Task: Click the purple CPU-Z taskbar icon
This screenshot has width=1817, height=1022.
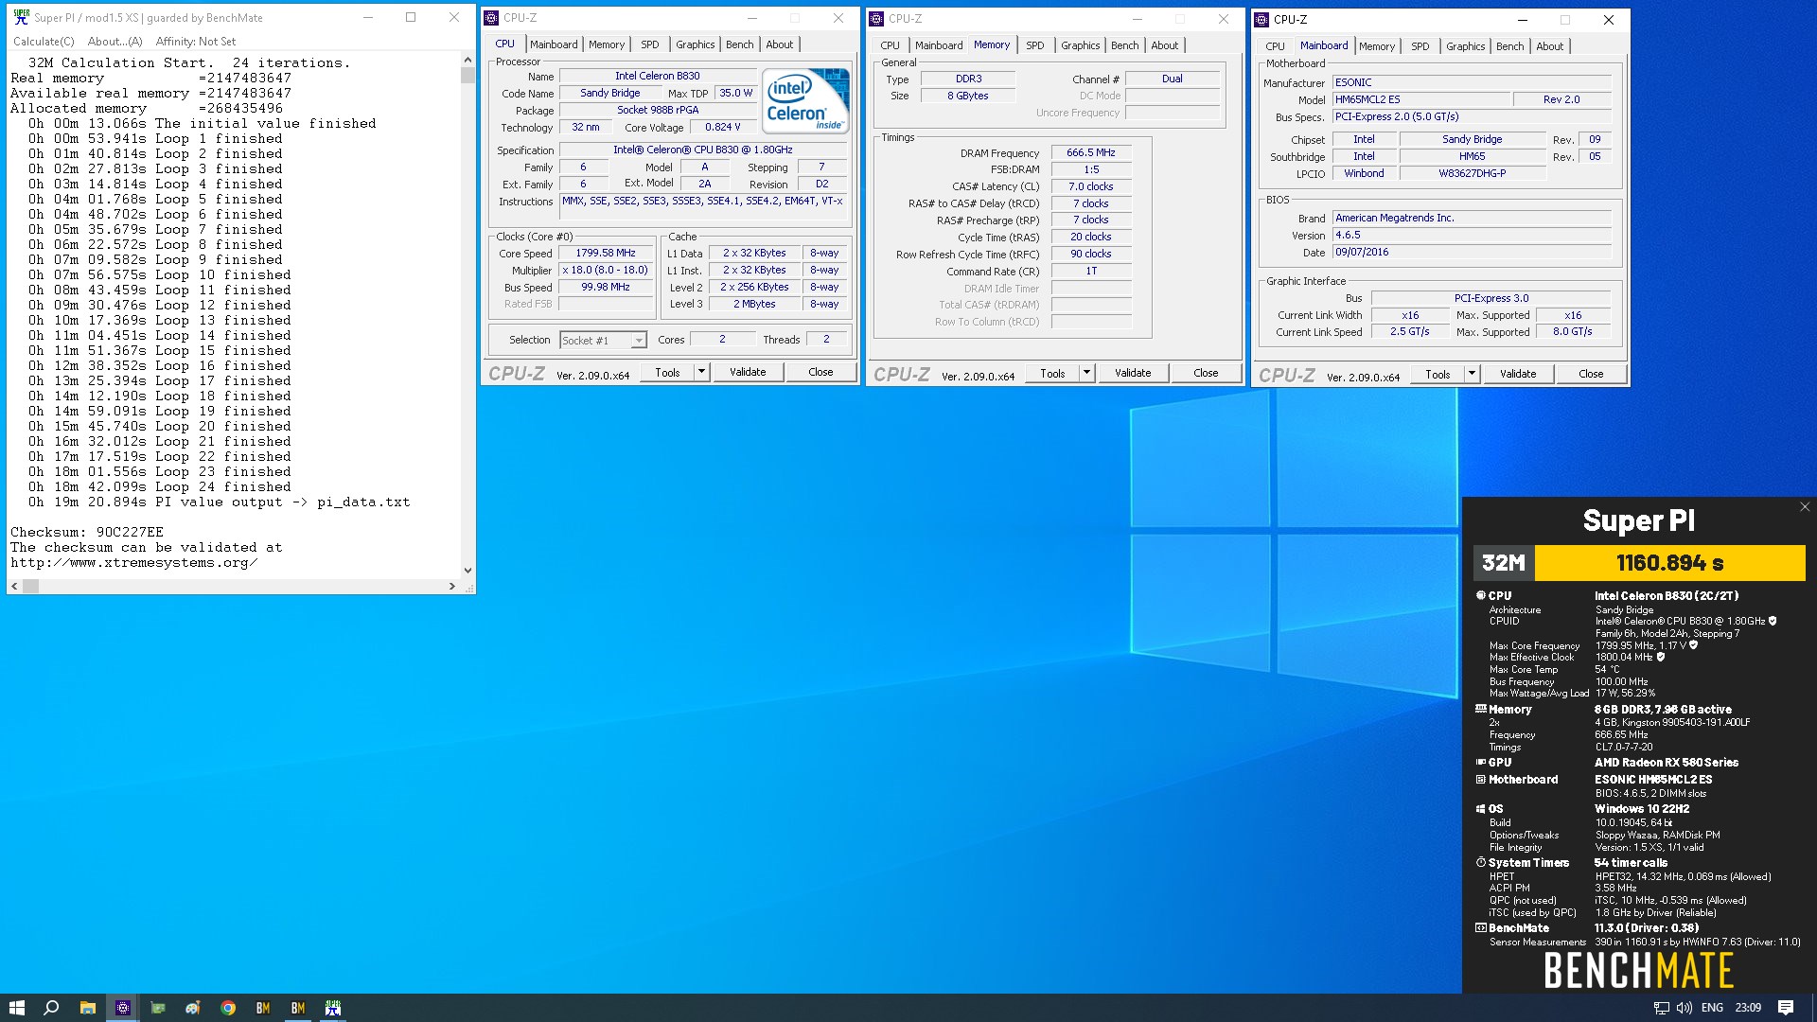Action: coord(122,1008)
